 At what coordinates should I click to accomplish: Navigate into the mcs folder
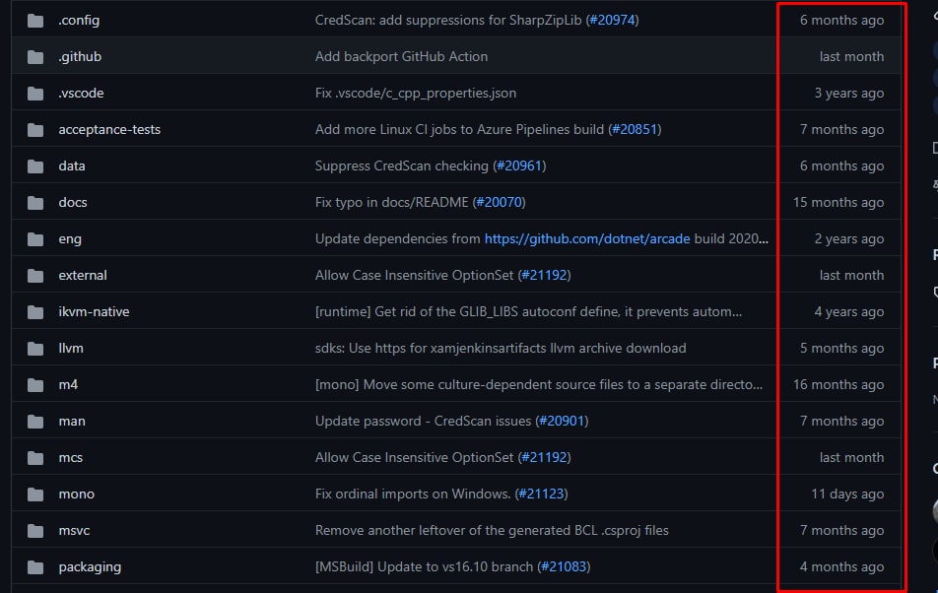click(x=71, y=458)
